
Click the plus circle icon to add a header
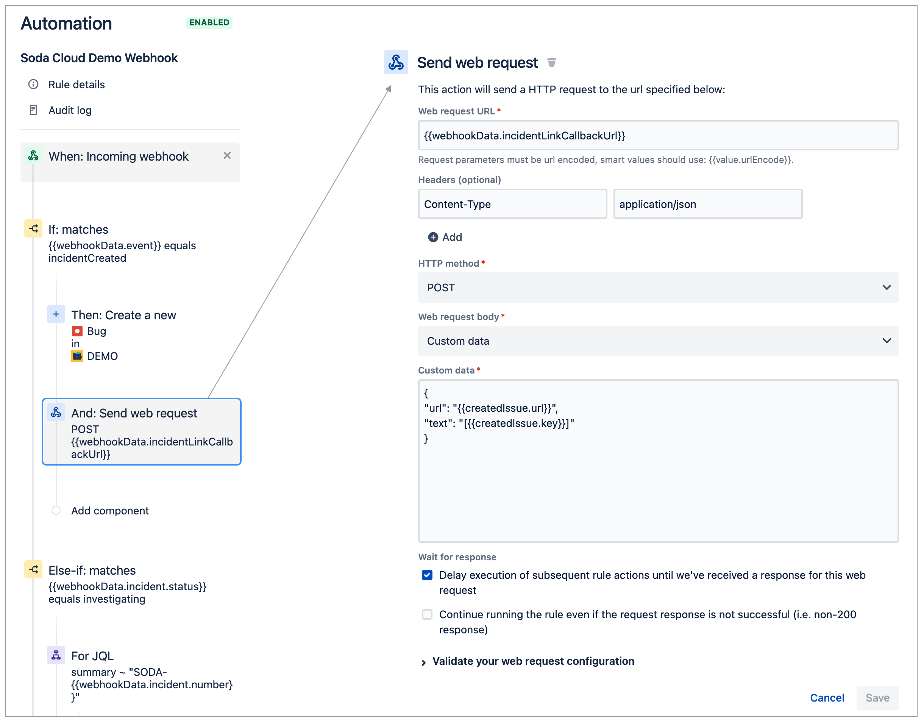[433, 237]
